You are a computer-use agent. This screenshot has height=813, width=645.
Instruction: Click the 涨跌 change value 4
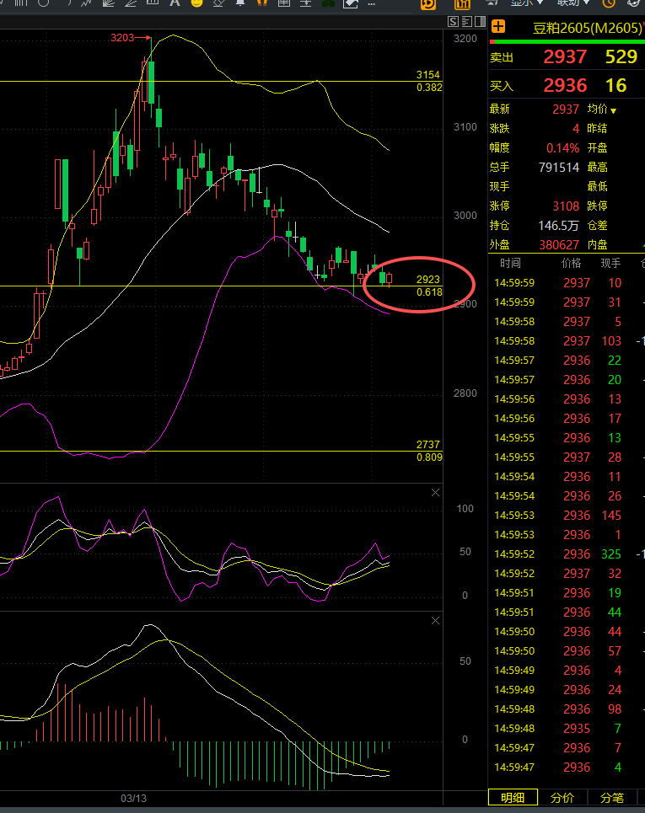(576, 129)
